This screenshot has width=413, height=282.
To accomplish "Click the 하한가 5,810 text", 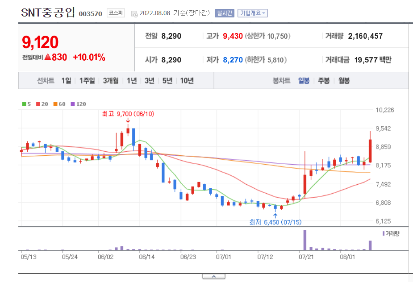I will pos(266,60).
